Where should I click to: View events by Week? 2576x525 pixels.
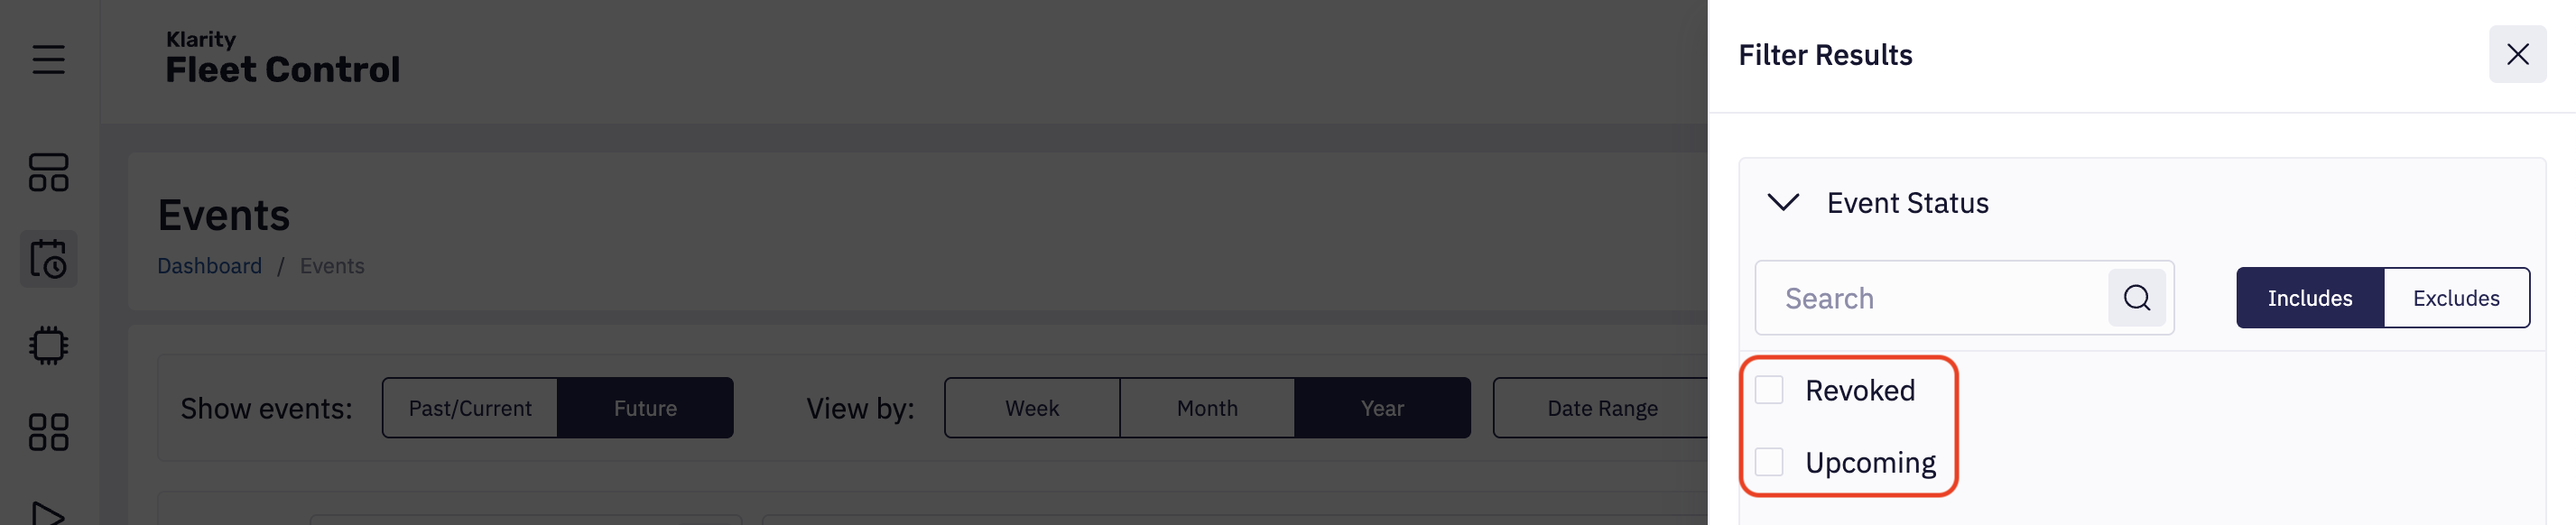(1032, 408)
